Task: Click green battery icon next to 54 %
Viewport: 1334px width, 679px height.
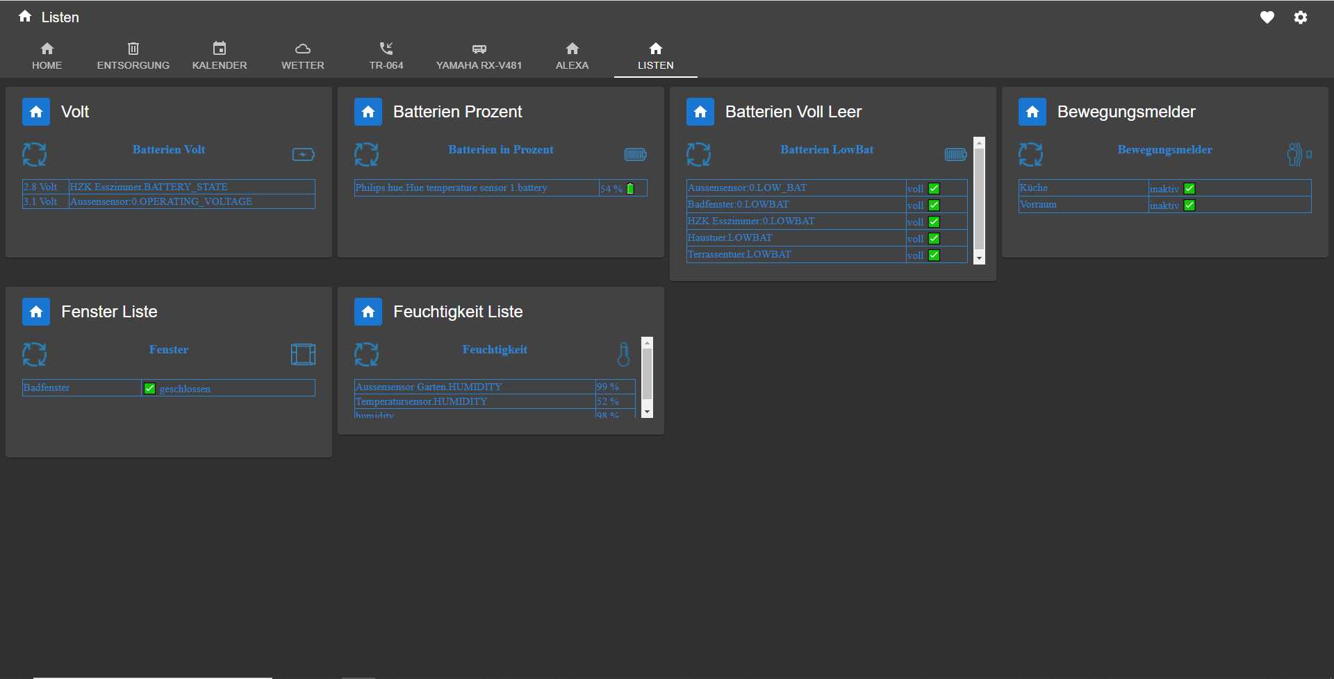Action: (x=630, y=188)
